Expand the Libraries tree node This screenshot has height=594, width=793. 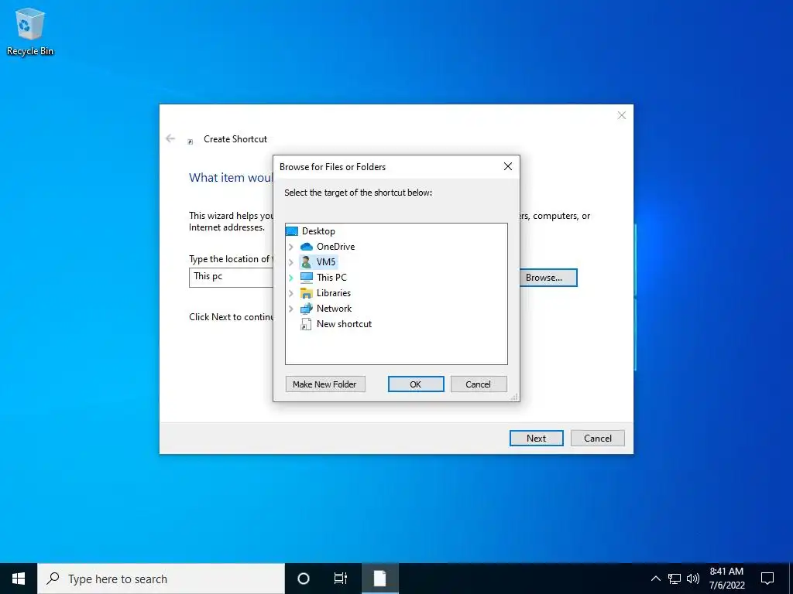291,293
